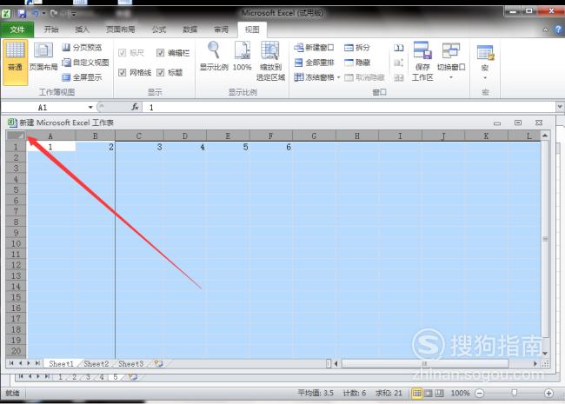The image size is (565, 404).
Task: Select the Sheet3 worksheet tab
Action: (130, 364)
